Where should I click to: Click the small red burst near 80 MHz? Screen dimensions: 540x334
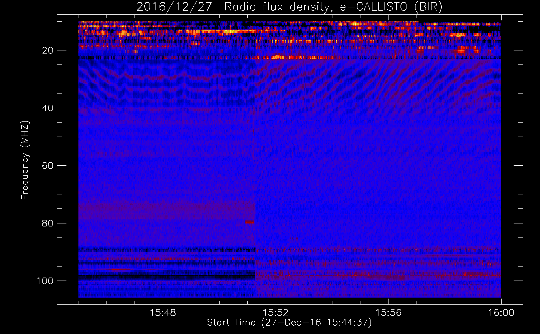[x=250, y=222]
